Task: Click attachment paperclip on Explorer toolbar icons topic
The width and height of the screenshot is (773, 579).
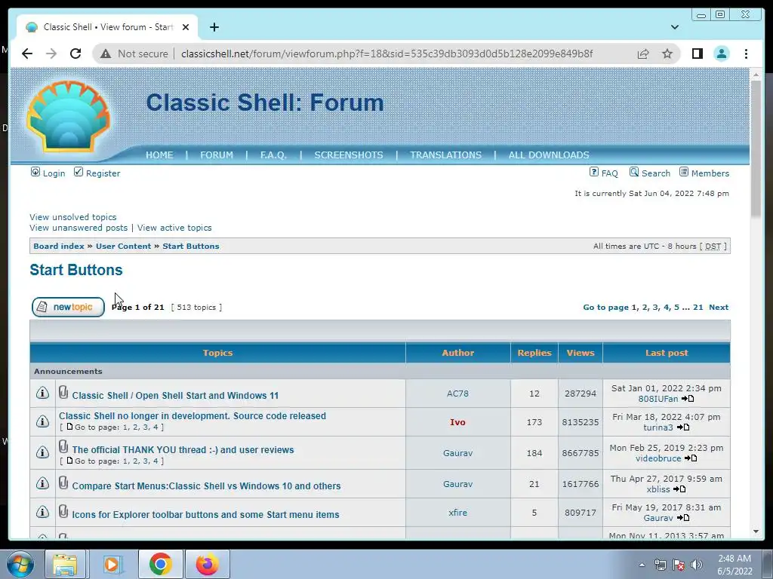Action: [x=63, y=511]
